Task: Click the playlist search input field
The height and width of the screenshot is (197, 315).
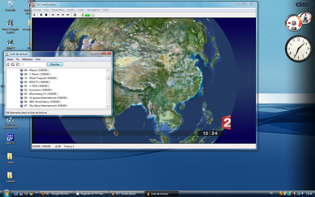Action: click(35, 65)
